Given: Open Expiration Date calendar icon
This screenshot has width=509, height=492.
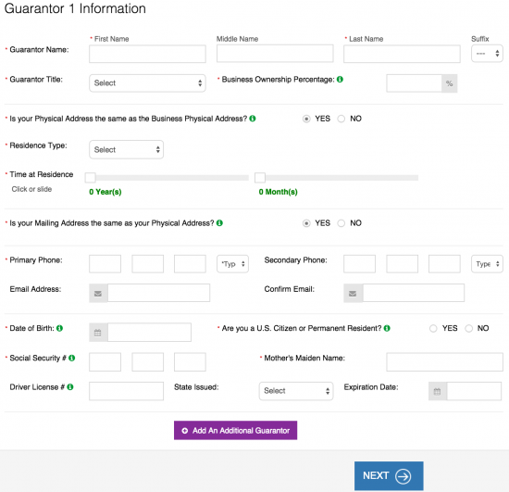Looking at the screenshot, I should click(x=437, y=391).
